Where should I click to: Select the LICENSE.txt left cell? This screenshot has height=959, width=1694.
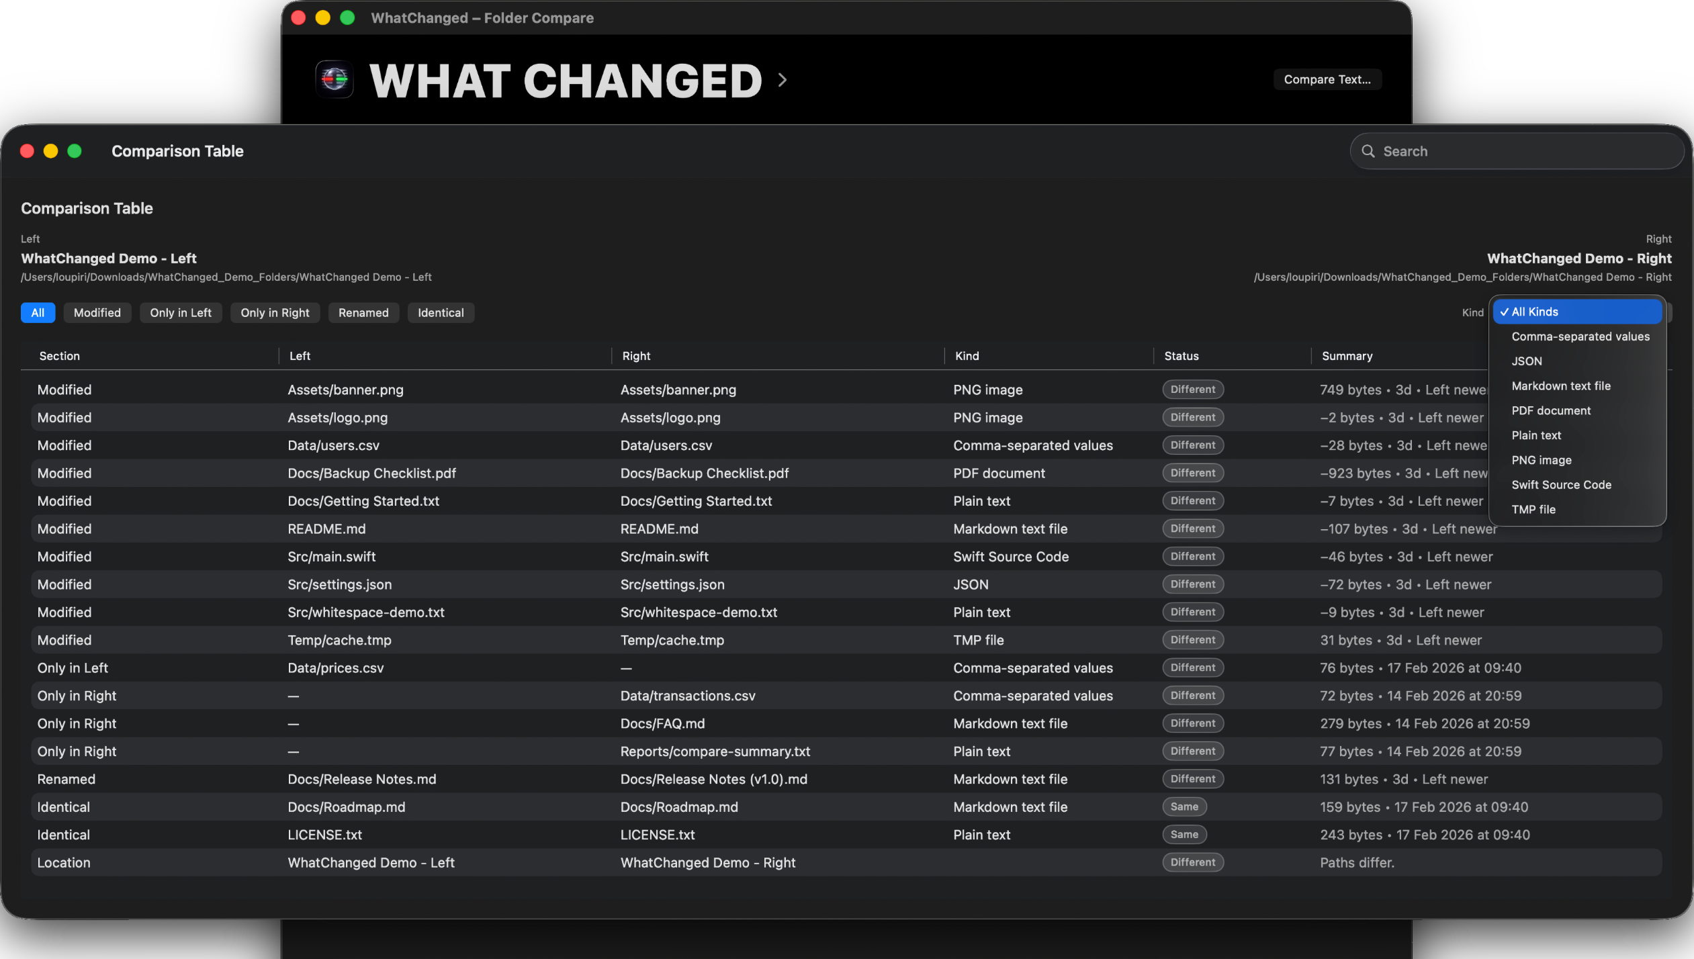pos(324,835)
